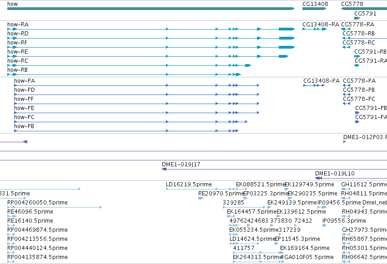Select the RP004260050.5prime EST label
387x264 pixels.
tap(37, 203)
